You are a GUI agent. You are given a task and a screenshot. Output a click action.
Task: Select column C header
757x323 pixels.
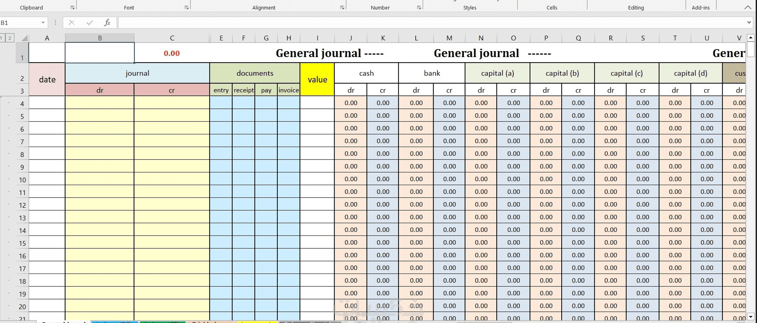tap(172, 38)
